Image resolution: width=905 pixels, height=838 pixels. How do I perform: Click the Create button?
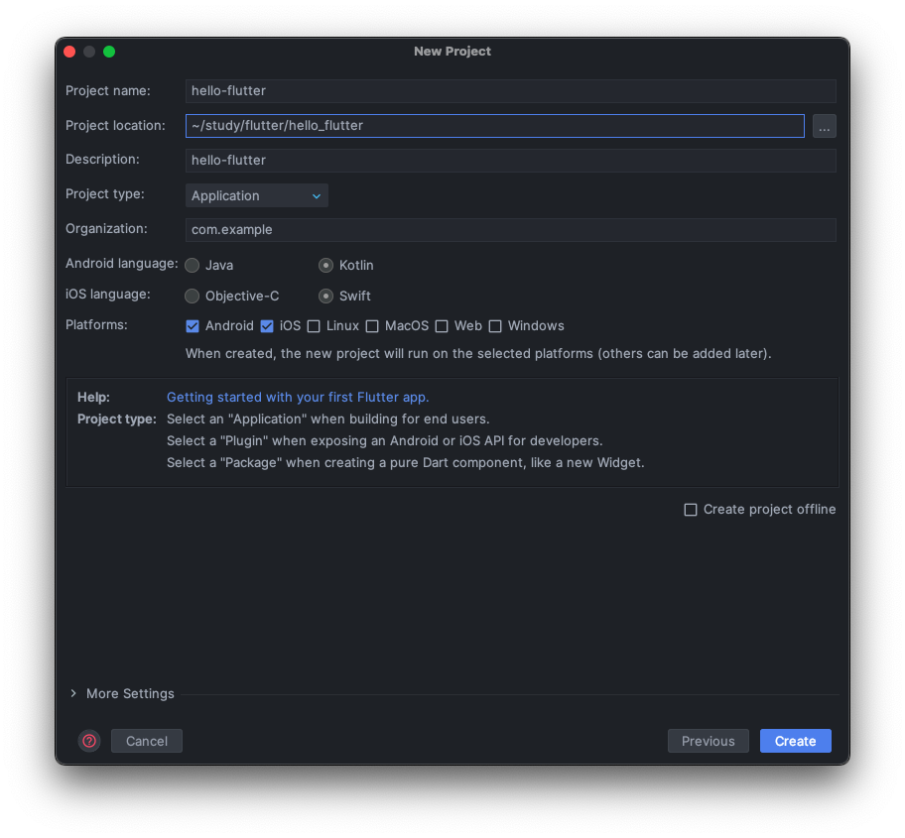(795, 741)
